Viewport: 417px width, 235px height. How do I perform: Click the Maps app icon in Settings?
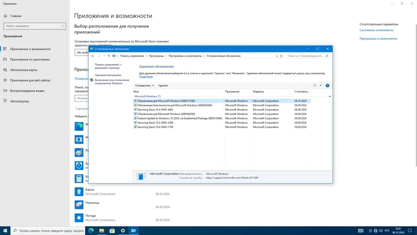coord(79,192)
